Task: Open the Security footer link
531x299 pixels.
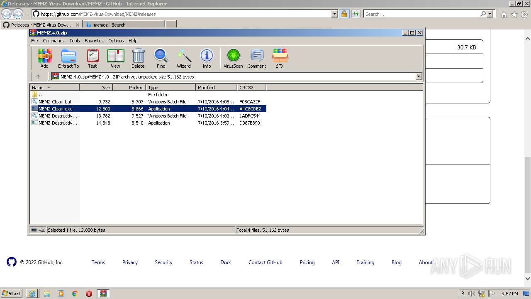Action: coord(163,262)
